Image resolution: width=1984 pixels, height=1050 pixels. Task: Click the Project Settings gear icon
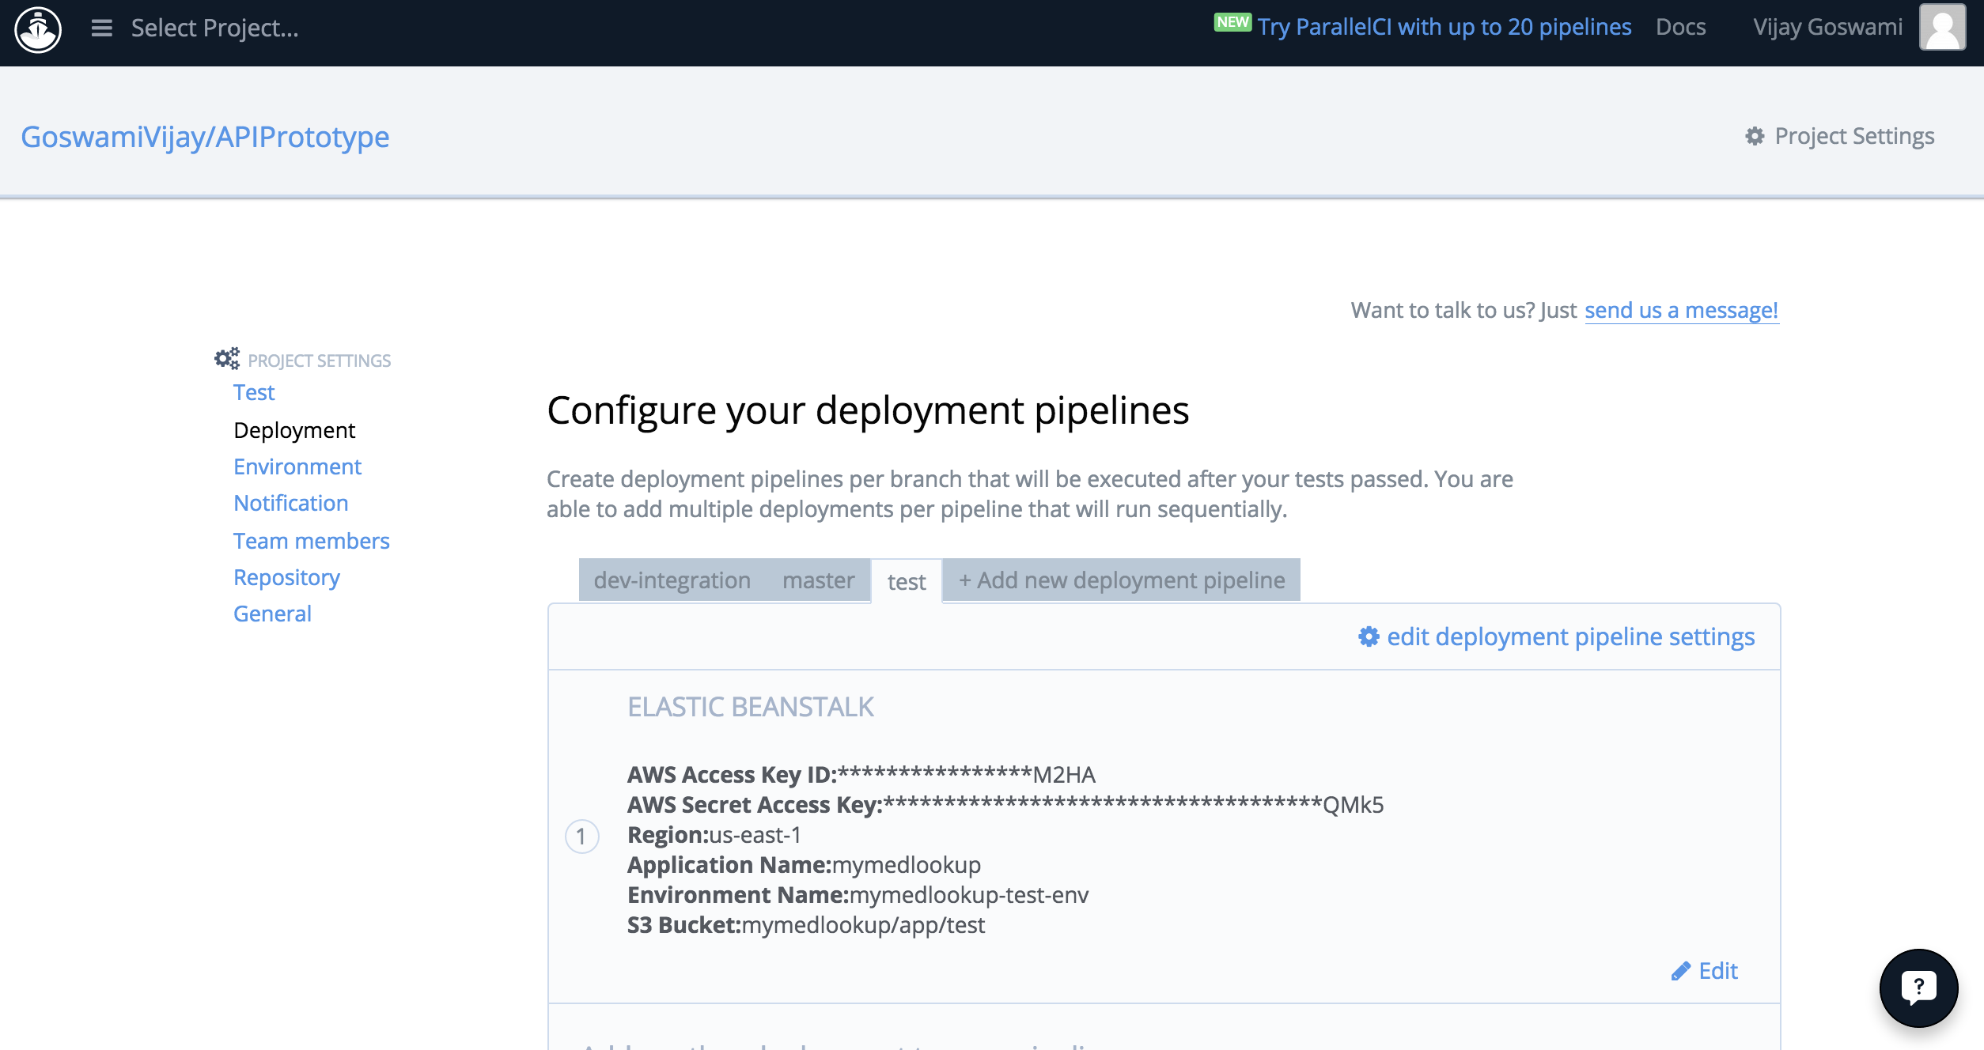click(1755, 136)
